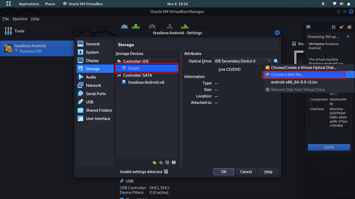Open the Serial Ports settings category
355x199 pixels.
coord(95,94)
